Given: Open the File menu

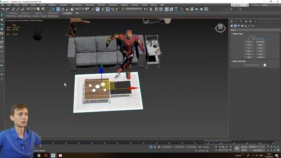Looking at the screenshot, I should pyautogui.click(x=2, y=5).
